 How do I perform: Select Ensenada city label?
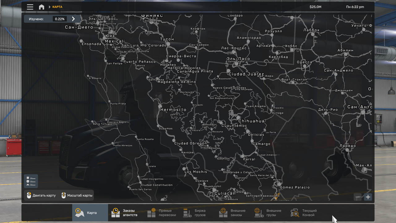point(92,44)
